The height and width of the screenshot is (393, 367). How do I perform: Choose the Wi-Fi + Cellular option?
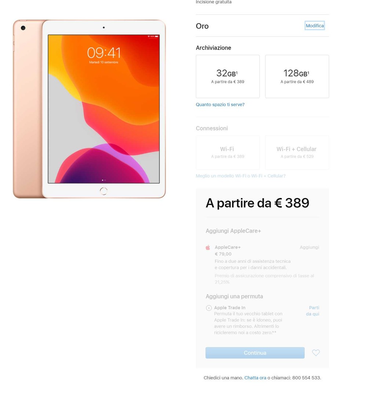click(x=297, y=152)
